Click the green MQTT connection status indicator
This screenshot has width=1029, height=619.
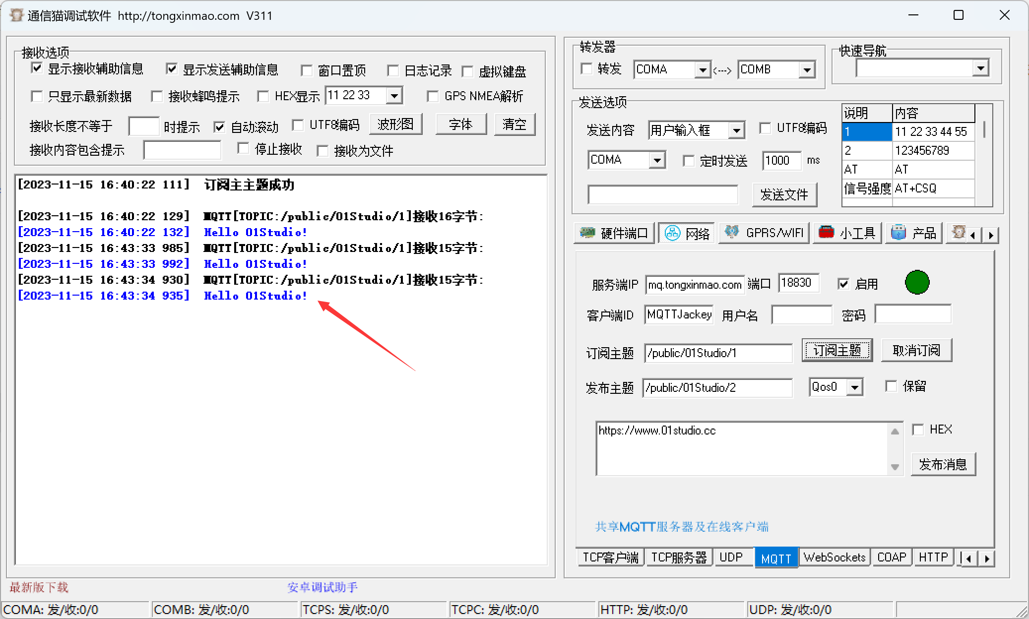tap(916, 283)
